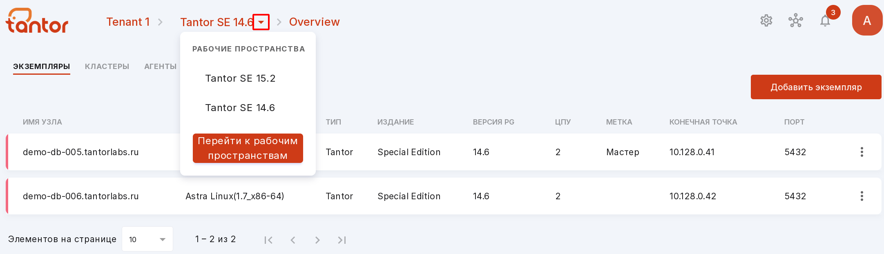This screenshot has width=884, height=254.
Task: Click Перейти к рабочим пространствам button
Action: 248,148
